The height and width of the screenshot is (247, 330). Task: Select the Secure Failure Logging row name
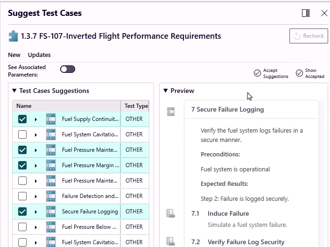coord(90,212)
